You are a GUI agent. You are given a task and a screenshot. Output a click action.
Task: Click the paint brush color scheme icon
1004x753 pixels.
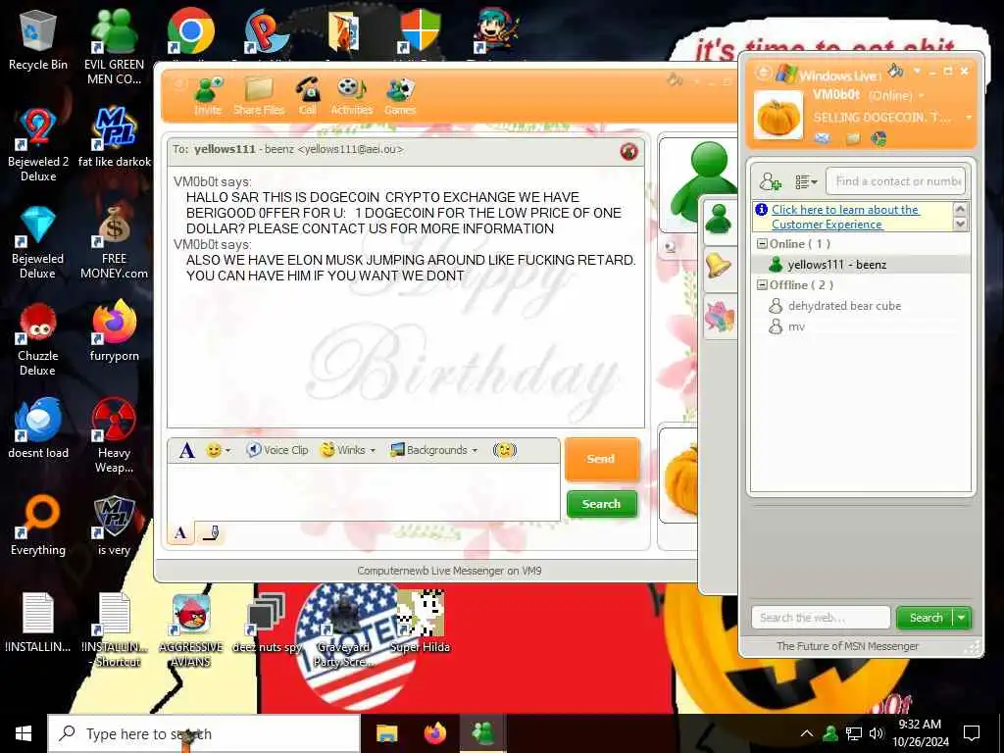(895, 71)
